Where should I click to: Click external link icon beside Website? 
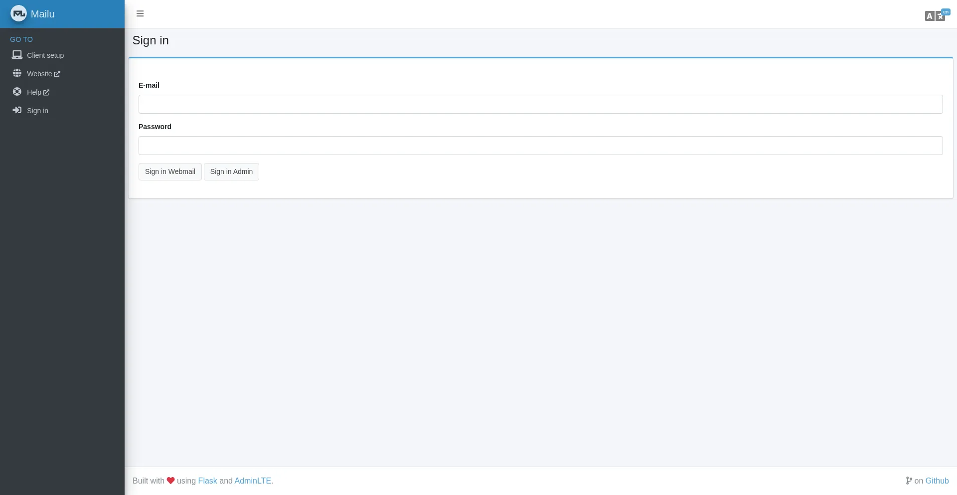pyautogui.click(x=57, y=74)
